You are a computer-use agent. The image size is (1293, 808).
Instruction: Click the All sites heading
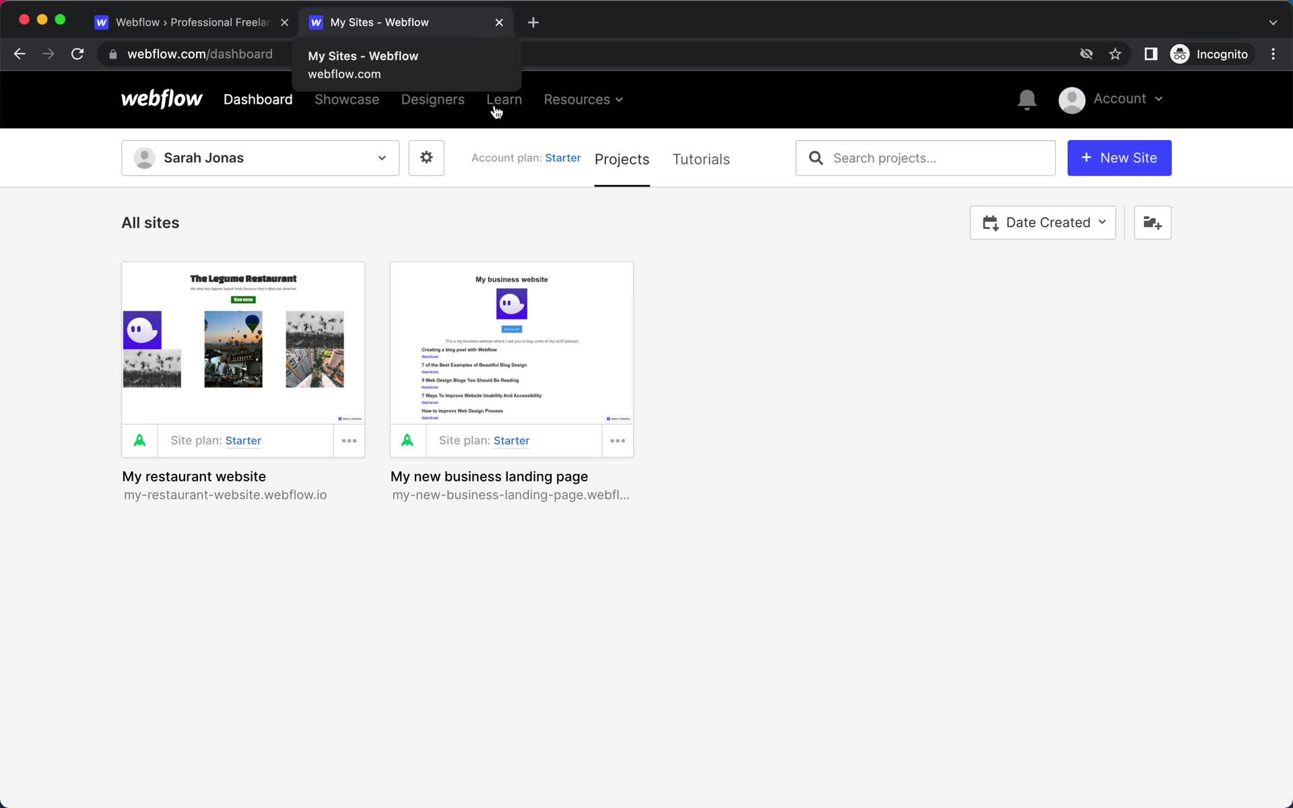[x=150, y=223]
